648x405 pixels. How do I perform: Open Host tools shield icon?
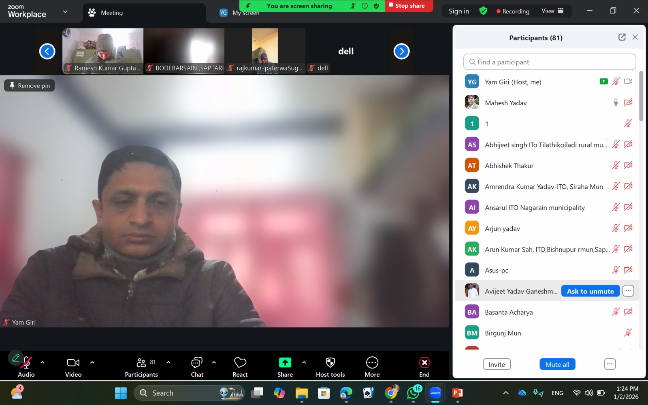(x=330, y=362)
